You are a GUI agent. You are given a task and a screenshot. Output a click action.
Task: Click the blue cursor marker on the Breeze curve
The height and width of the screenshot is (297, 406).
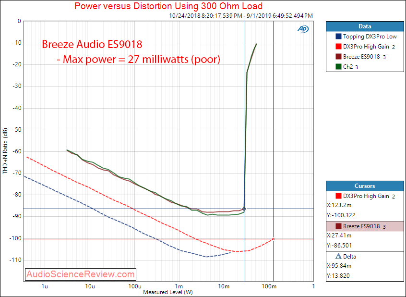point(244,209)
